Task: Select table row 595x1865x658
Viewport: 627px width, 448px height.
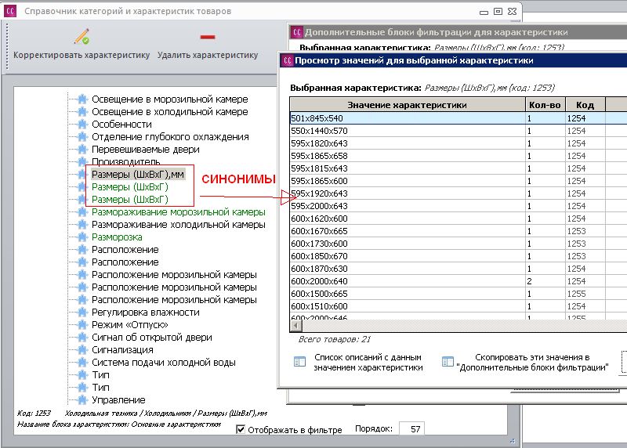Action: tap(458, 156)
